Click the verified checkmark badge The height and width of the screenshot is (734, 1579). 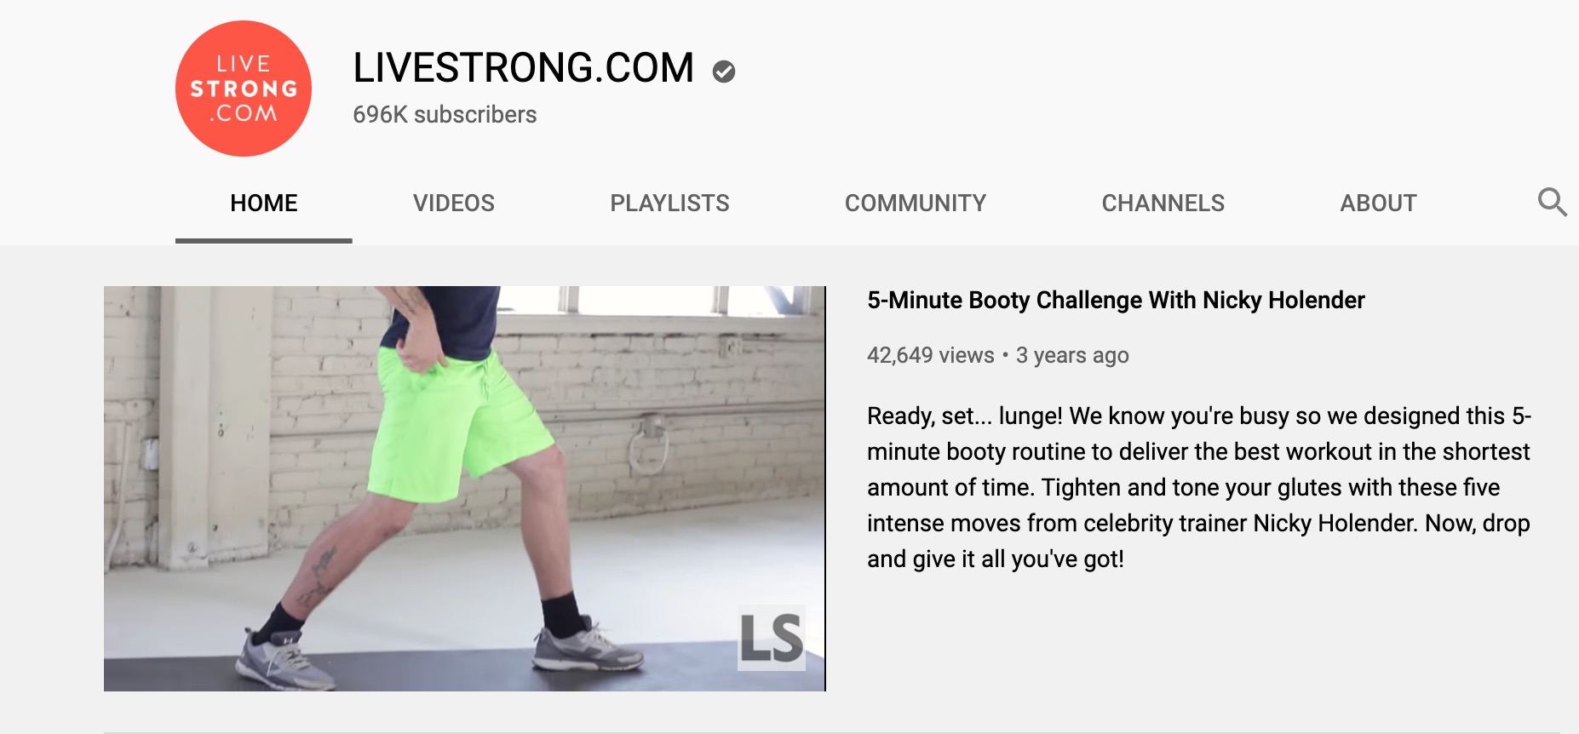click(724, 72)
